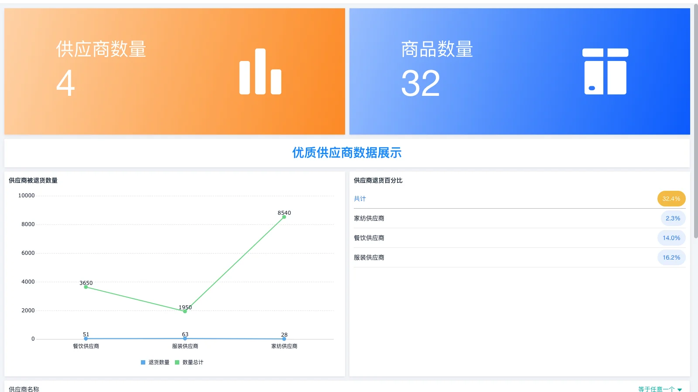Click the goods icon on the 商品数量 card

[x=606, y=71]
